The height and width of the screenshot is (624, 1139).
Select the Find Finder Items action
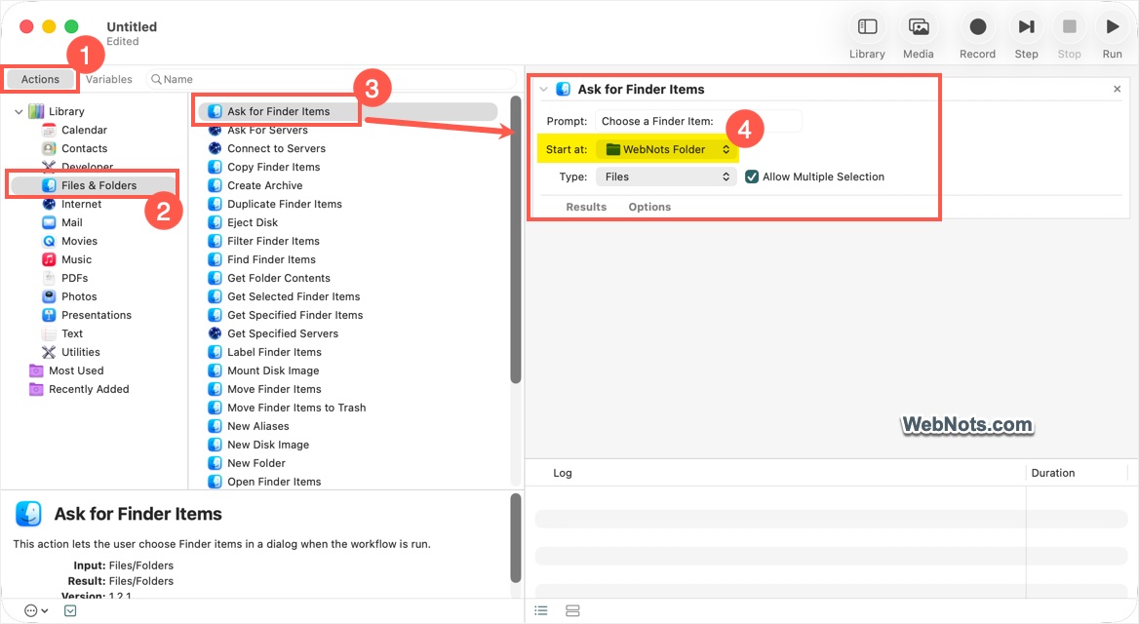click(271, 259)
